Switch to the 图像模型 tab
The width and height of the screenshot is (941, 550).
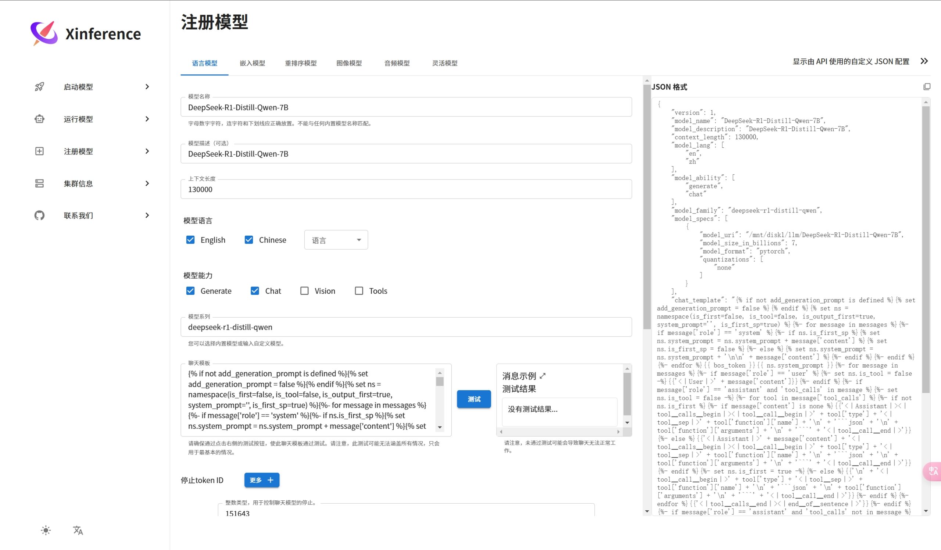[x=349, y=63]
